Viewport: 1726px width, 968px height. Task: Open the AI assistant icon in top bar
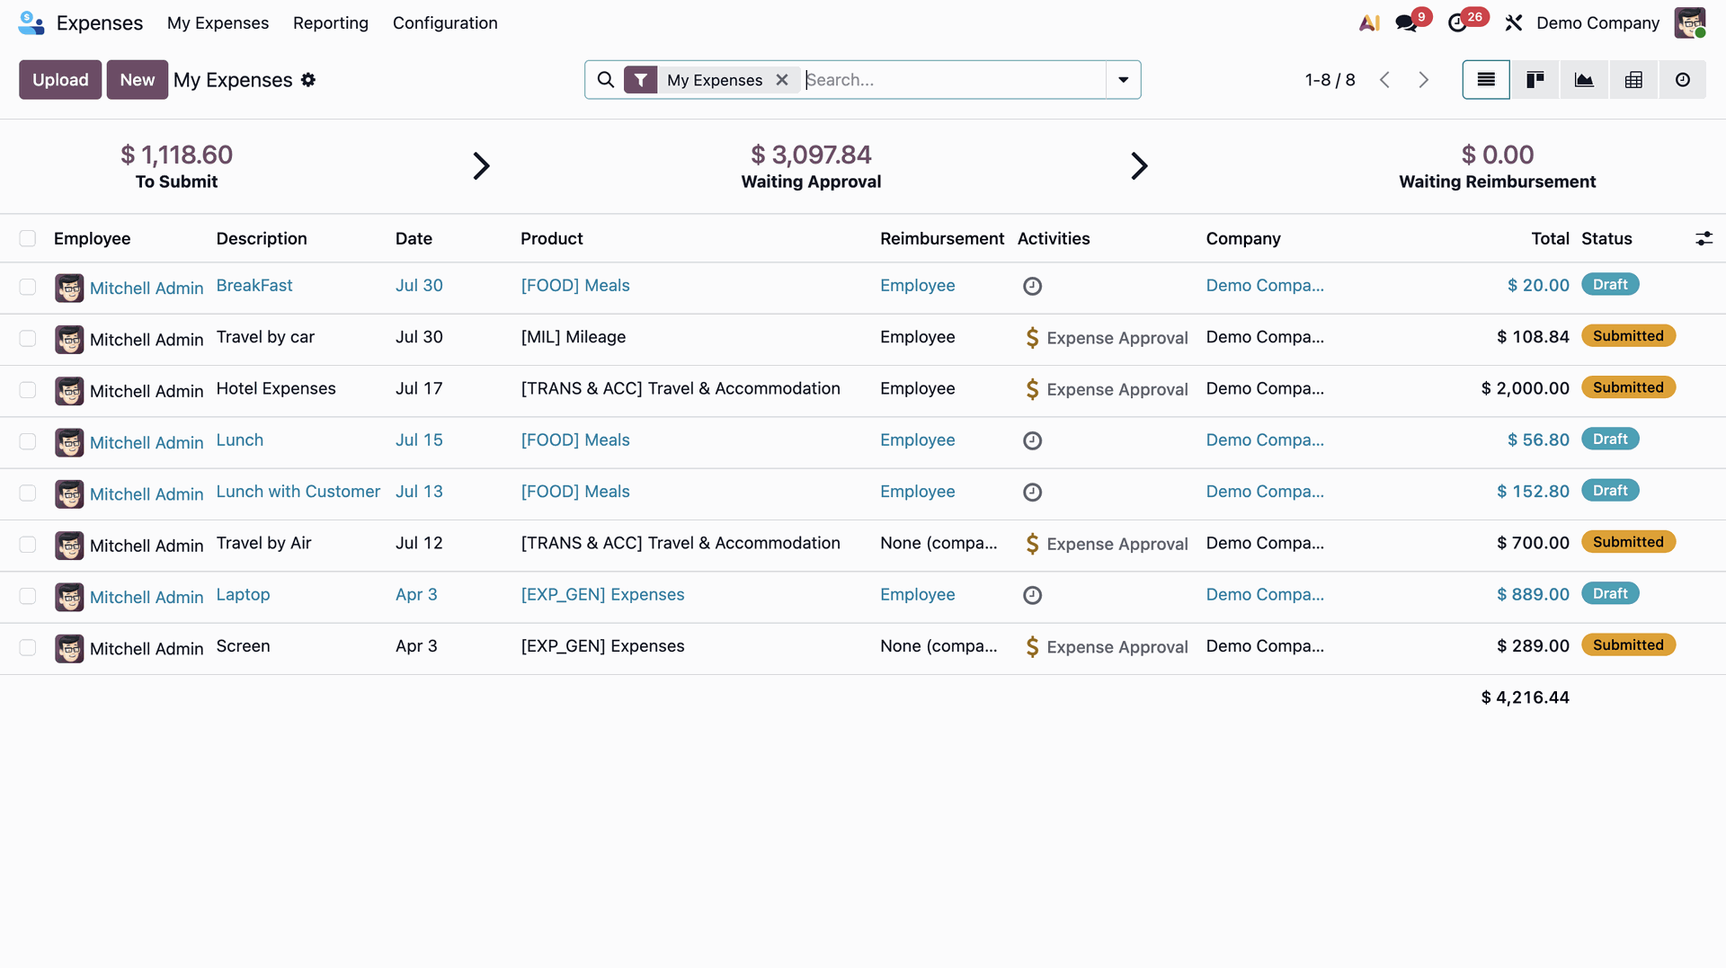[1369, 23]
